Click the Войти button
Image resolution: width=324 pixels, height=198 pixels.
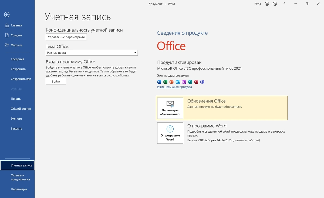click(x=56, y=81)
